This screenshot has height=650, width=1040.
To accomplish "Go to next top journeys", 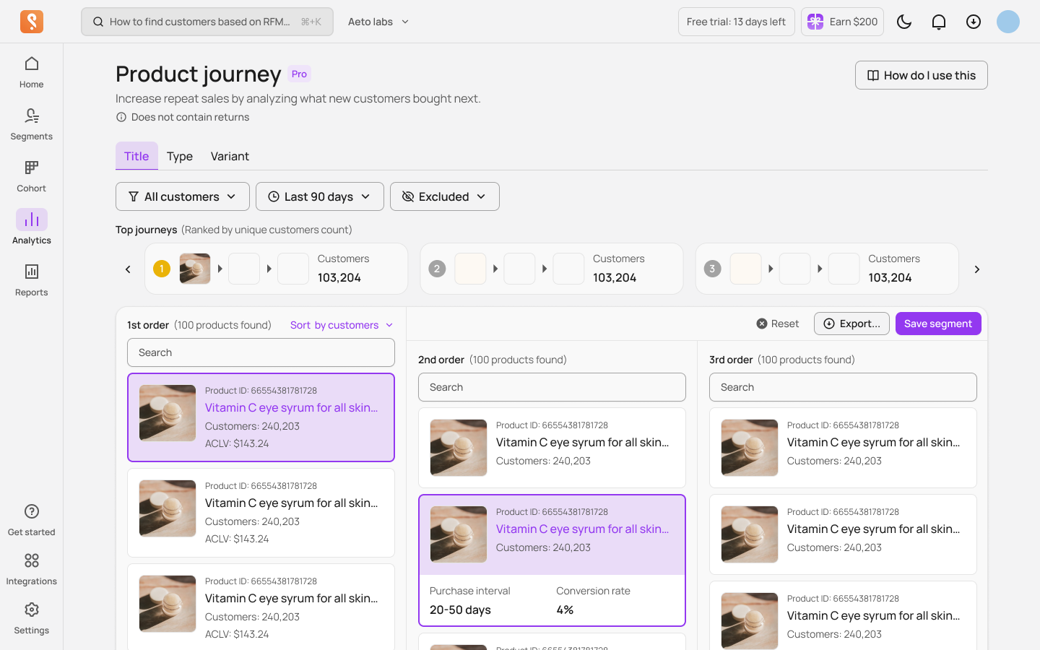I will click(977, 269).
